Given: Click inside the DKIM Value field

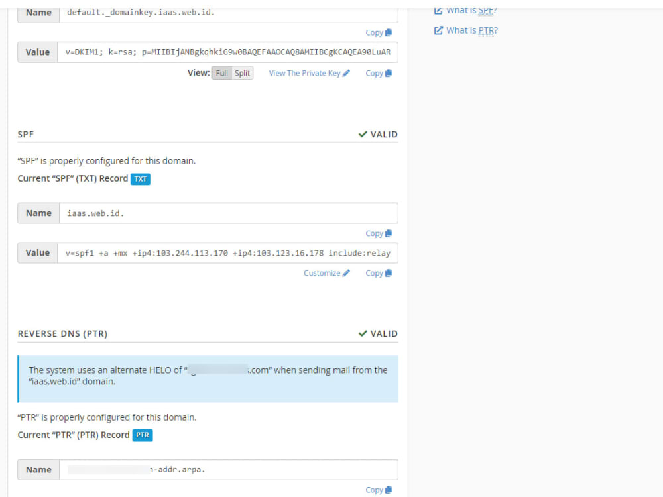Looking at the screenshot, I should pyautogui.click(x=227, y=52).
